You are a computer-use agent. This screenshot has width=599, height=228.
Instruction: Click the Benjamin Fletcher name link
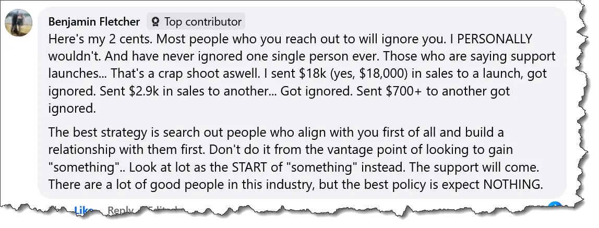coord(94,22)
